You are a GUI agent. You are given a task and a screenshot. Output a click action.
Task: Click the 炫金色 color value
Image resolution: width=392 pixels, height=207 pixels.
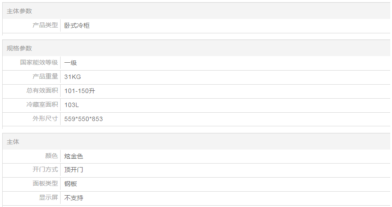pos(73,156)
